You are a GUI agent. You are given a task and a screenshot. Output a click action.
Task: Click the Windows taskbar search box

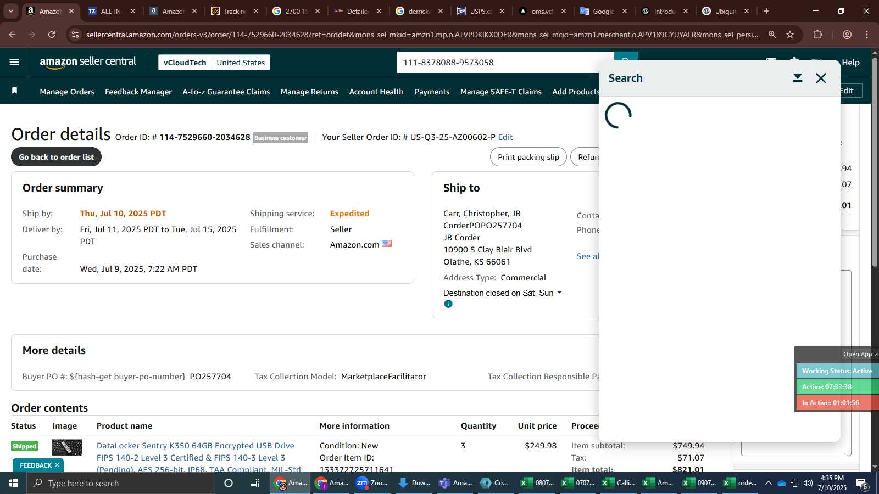[121, 483]
